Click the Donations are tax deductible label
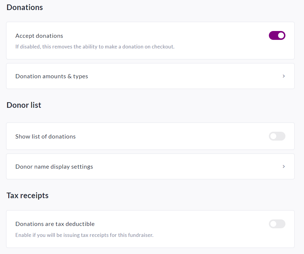This screenshot has width=304, height=254. [x=55, y=224]
